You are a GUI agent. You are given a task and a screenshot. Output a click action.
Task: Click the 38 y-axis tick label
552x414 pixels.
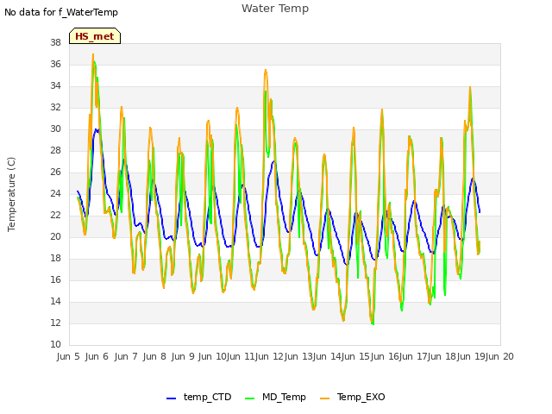pyautogui.click(x=55, y=43)
